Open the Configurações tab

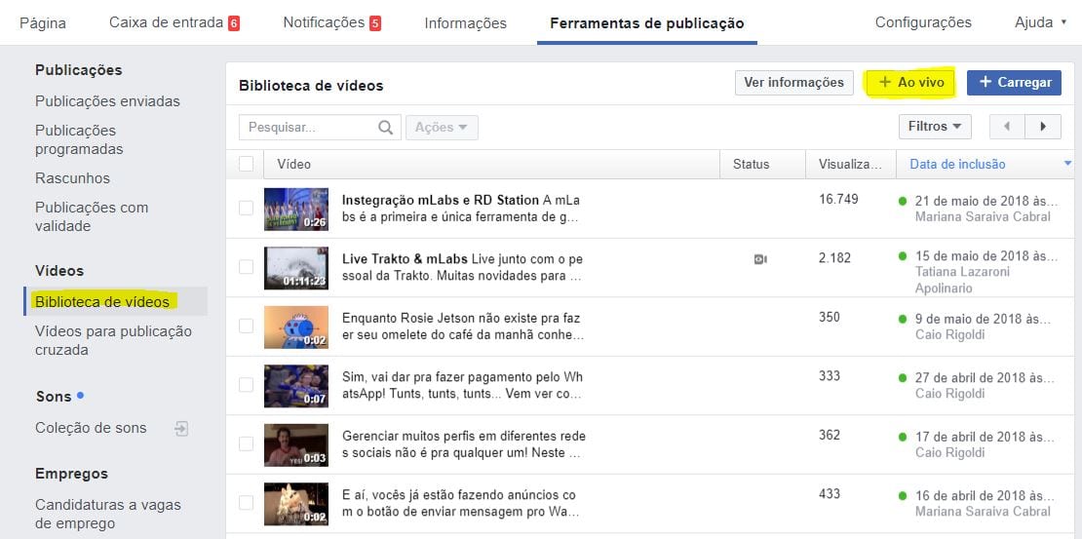click(922, 22)
